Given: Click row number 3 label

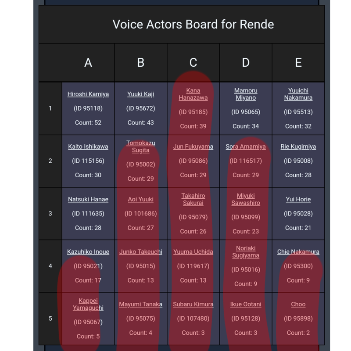Looking at the screenshot, I should point(50,214).
